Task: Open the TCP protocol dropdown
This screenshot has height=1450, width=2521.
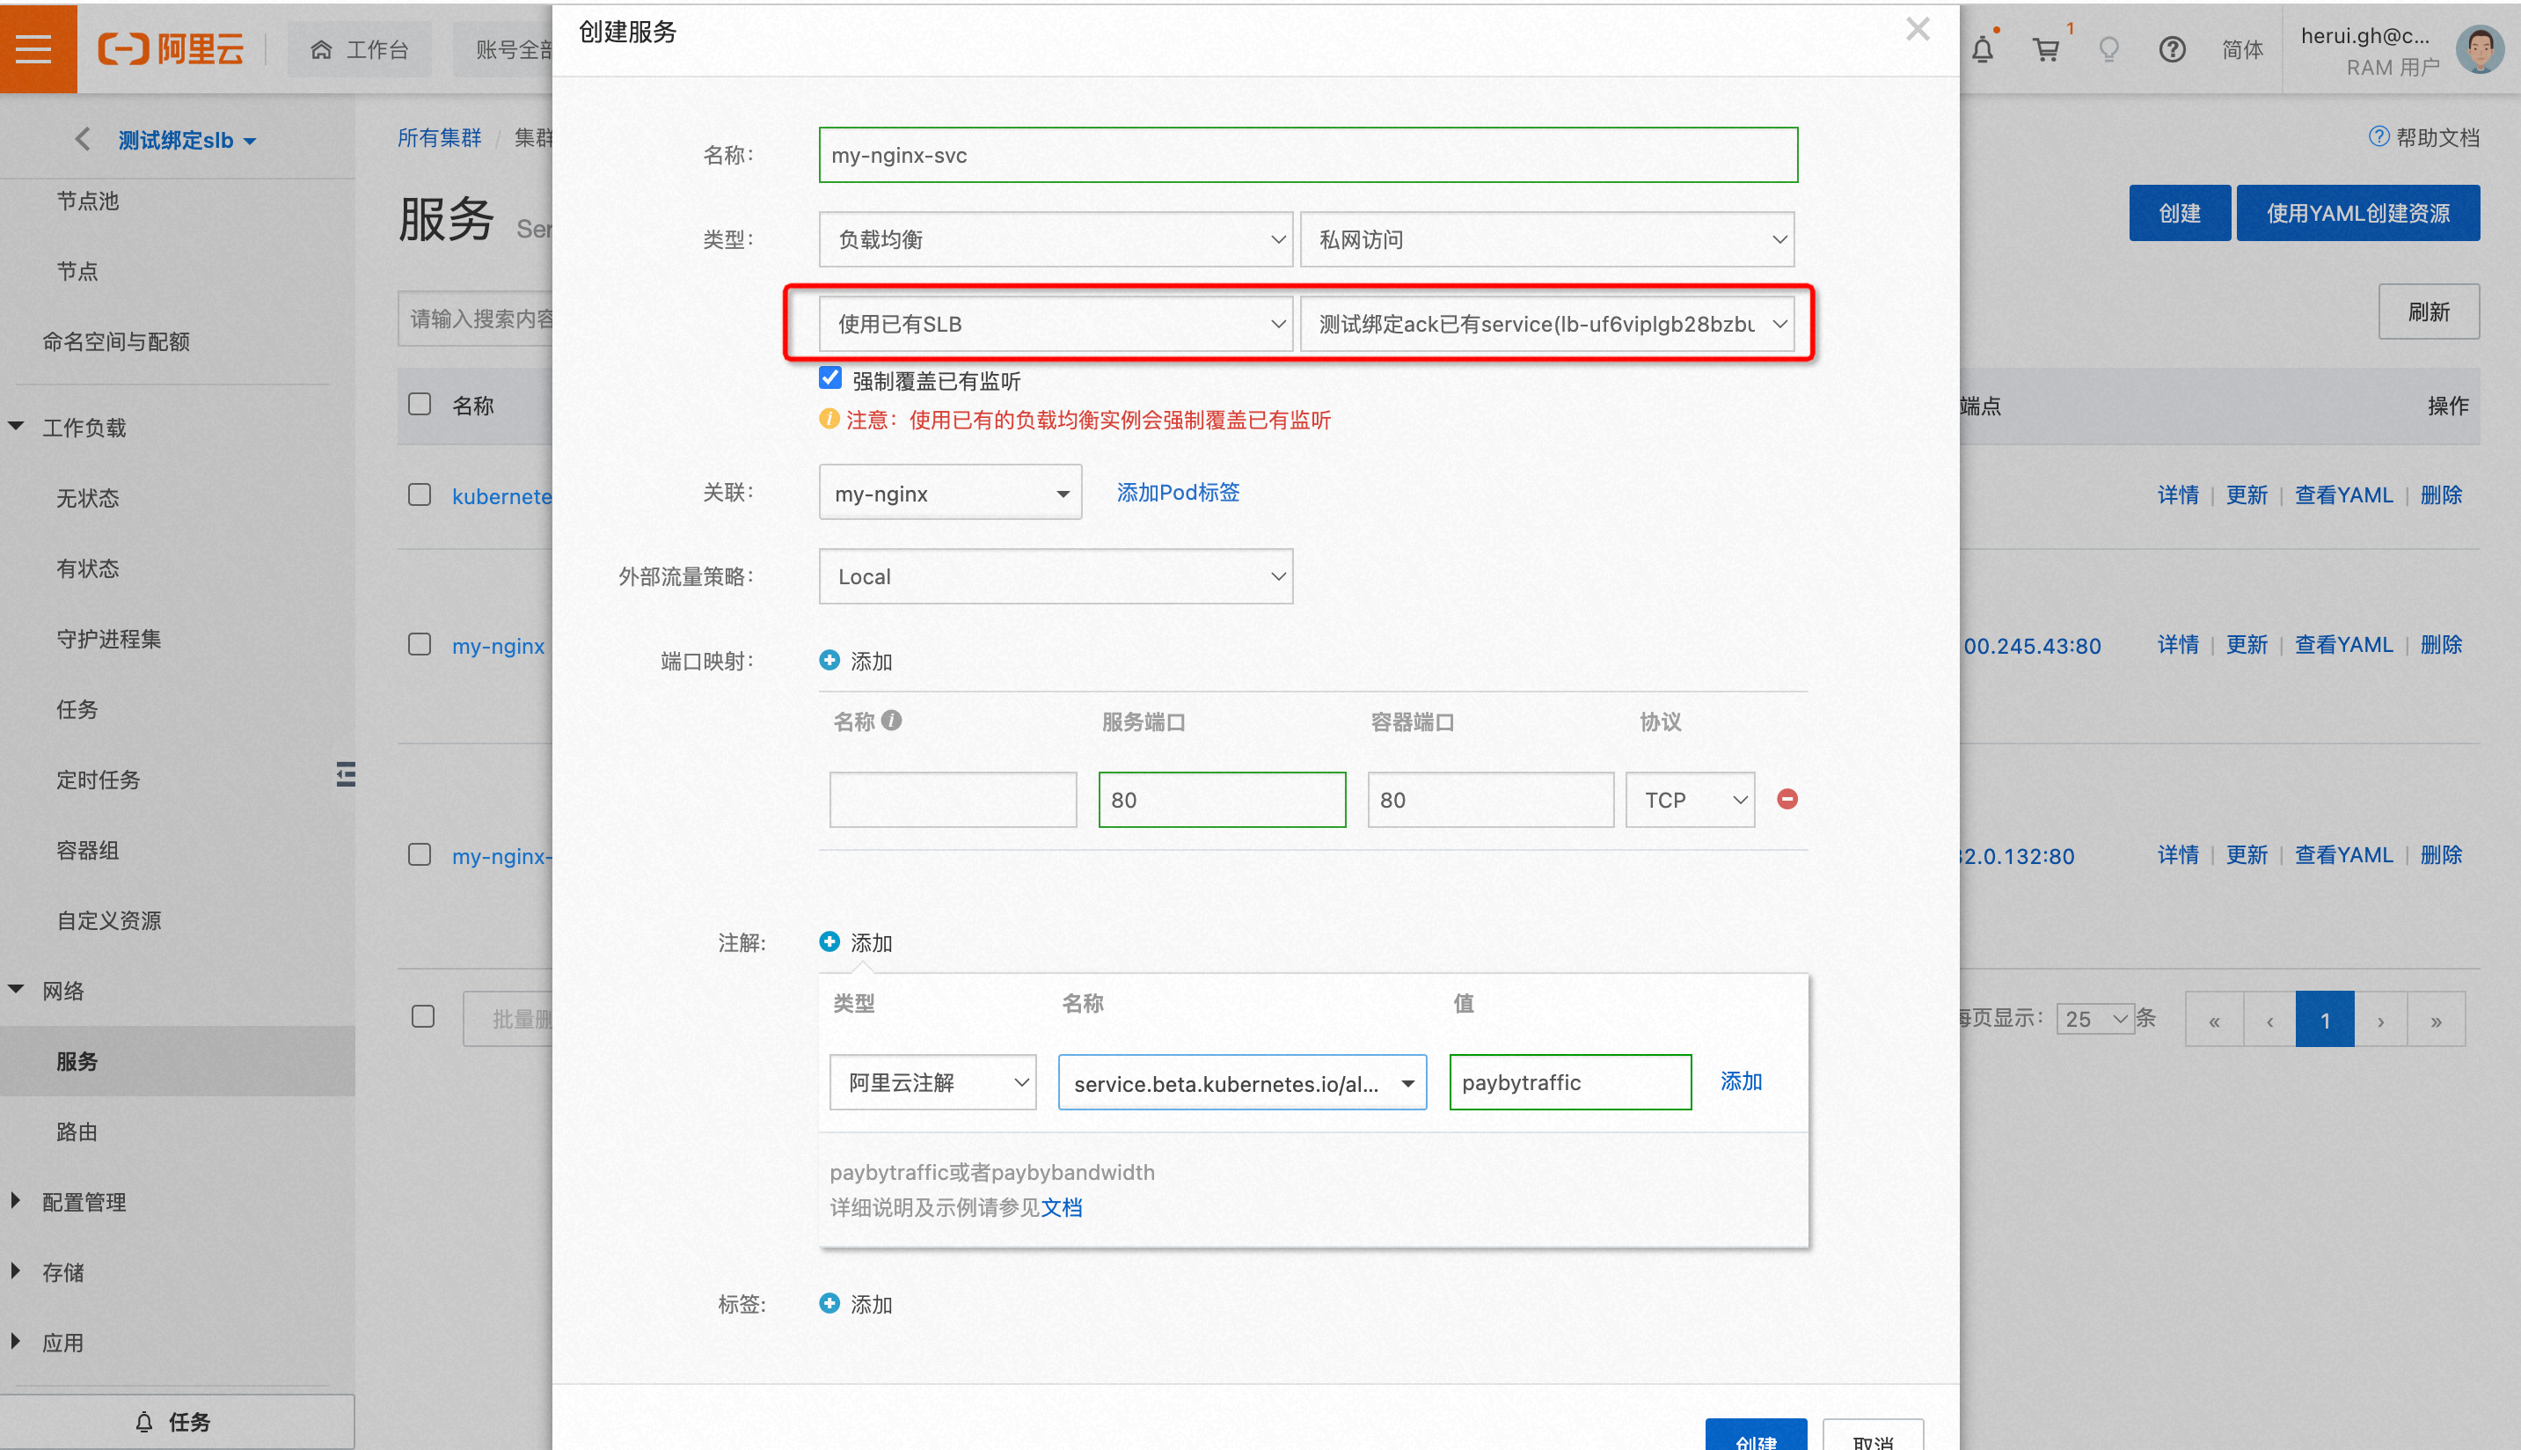Action: [1690, 800]
